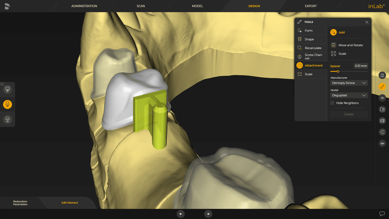Switch to the Export phase
Screen dimensions: 389x219
tap(311, 6)
